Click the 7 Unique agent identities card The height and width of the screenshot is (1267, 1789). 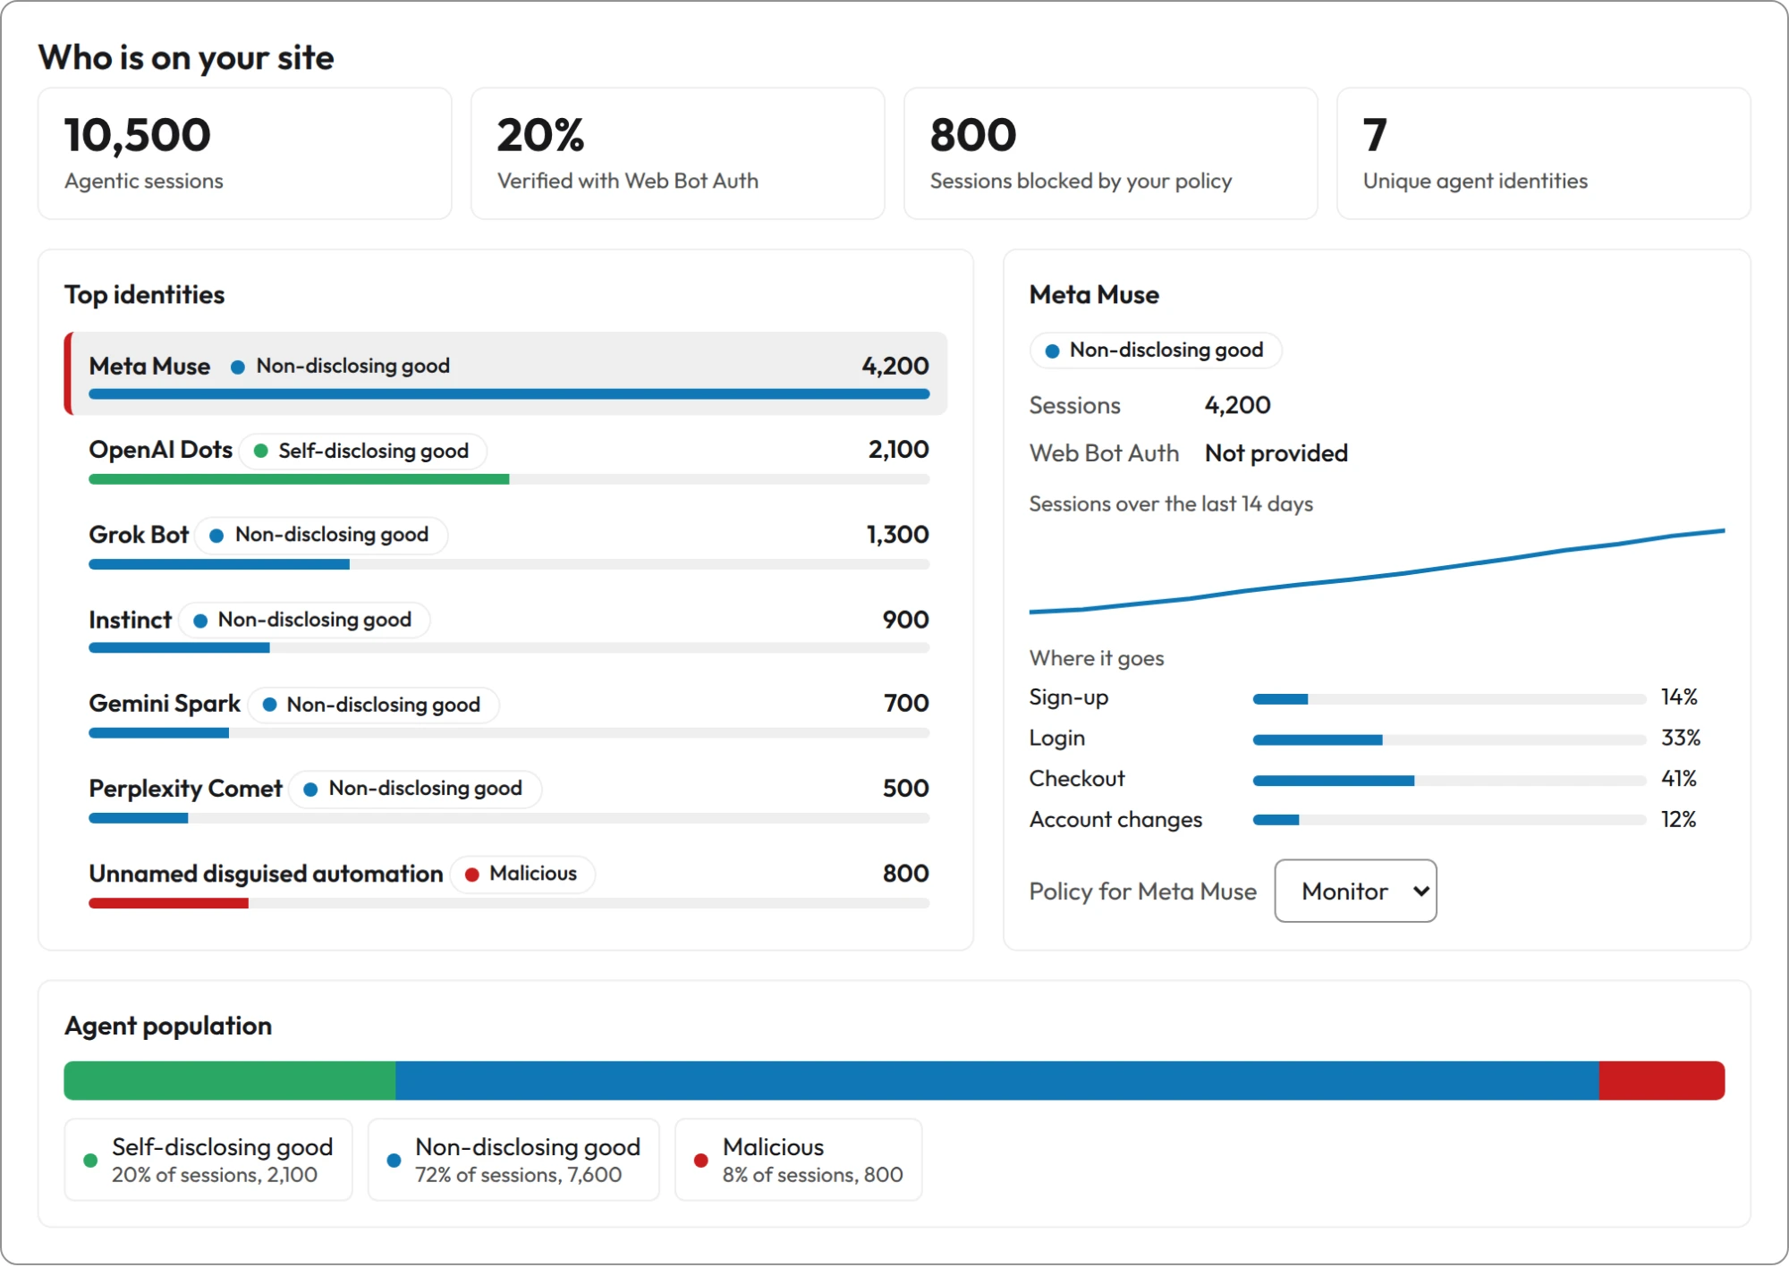coord(1543,153)
